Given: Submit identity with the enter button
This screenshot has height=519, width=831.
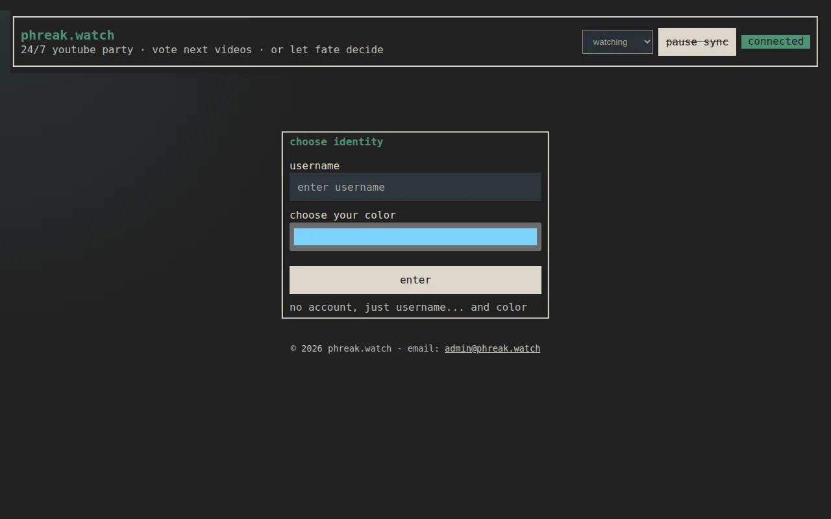Looking at the screenshot, I should (x=415, y=280).
